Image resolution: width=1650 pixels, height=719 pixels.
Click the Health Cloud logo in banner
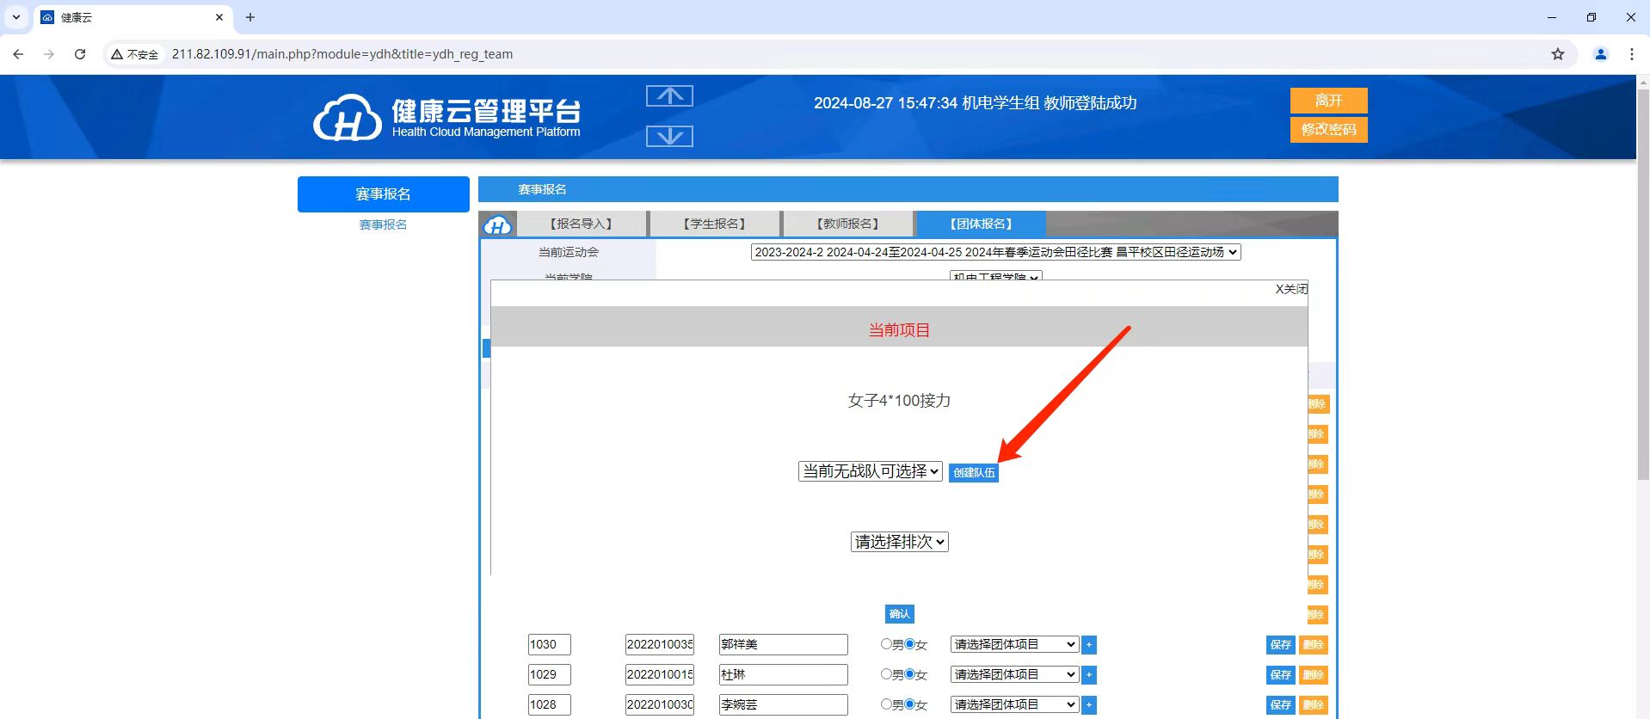click(348, 118)
